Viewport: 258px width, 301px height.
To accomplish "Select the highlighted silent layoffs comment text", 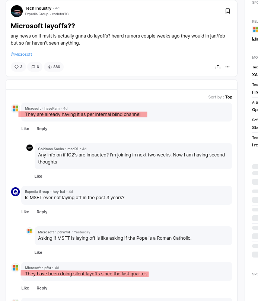I will (x=85, y=274).
